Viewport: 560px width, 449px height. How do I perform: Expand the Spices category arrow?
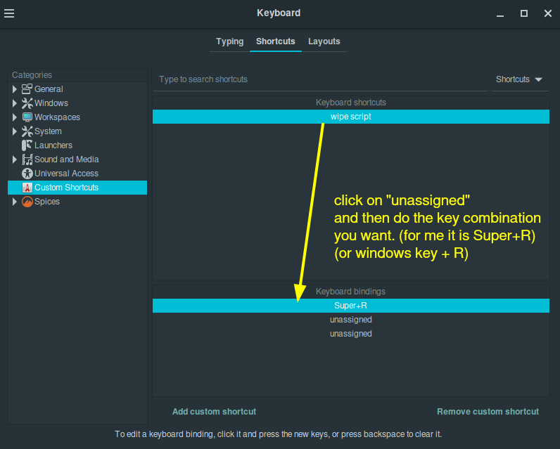coord(14,202)
